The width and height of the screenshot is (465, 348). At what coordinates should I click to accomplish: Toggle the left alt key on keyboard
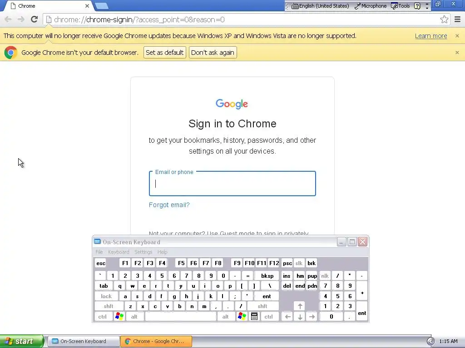point(134,316)
